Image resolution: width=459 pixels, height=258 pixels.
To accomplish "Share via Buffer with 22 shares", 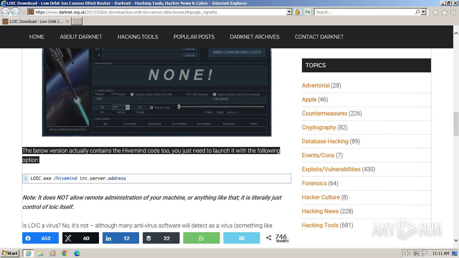I will pos(161,238).
